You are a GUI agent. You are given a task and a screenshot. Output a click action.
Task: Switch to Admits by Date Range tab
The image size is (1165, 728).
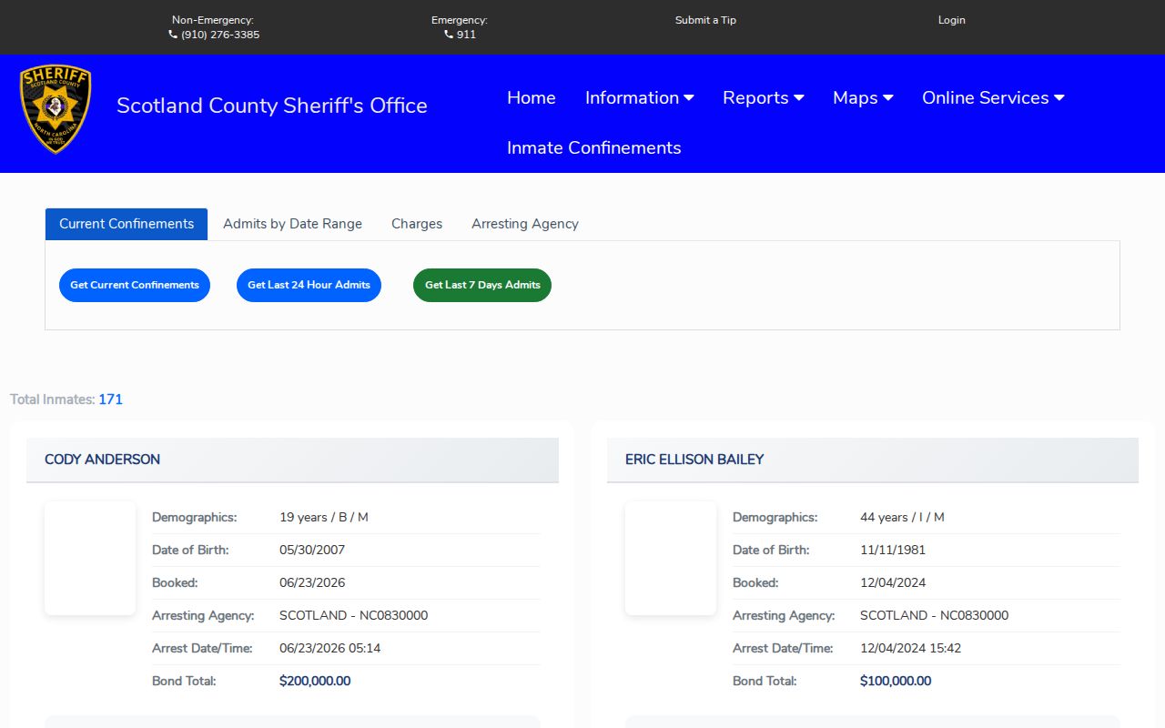click(x=292, y=224)
